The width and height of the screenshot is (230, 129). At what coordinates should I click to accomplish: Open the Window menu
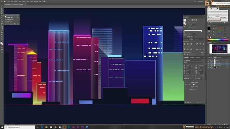[x=36, y=1]
